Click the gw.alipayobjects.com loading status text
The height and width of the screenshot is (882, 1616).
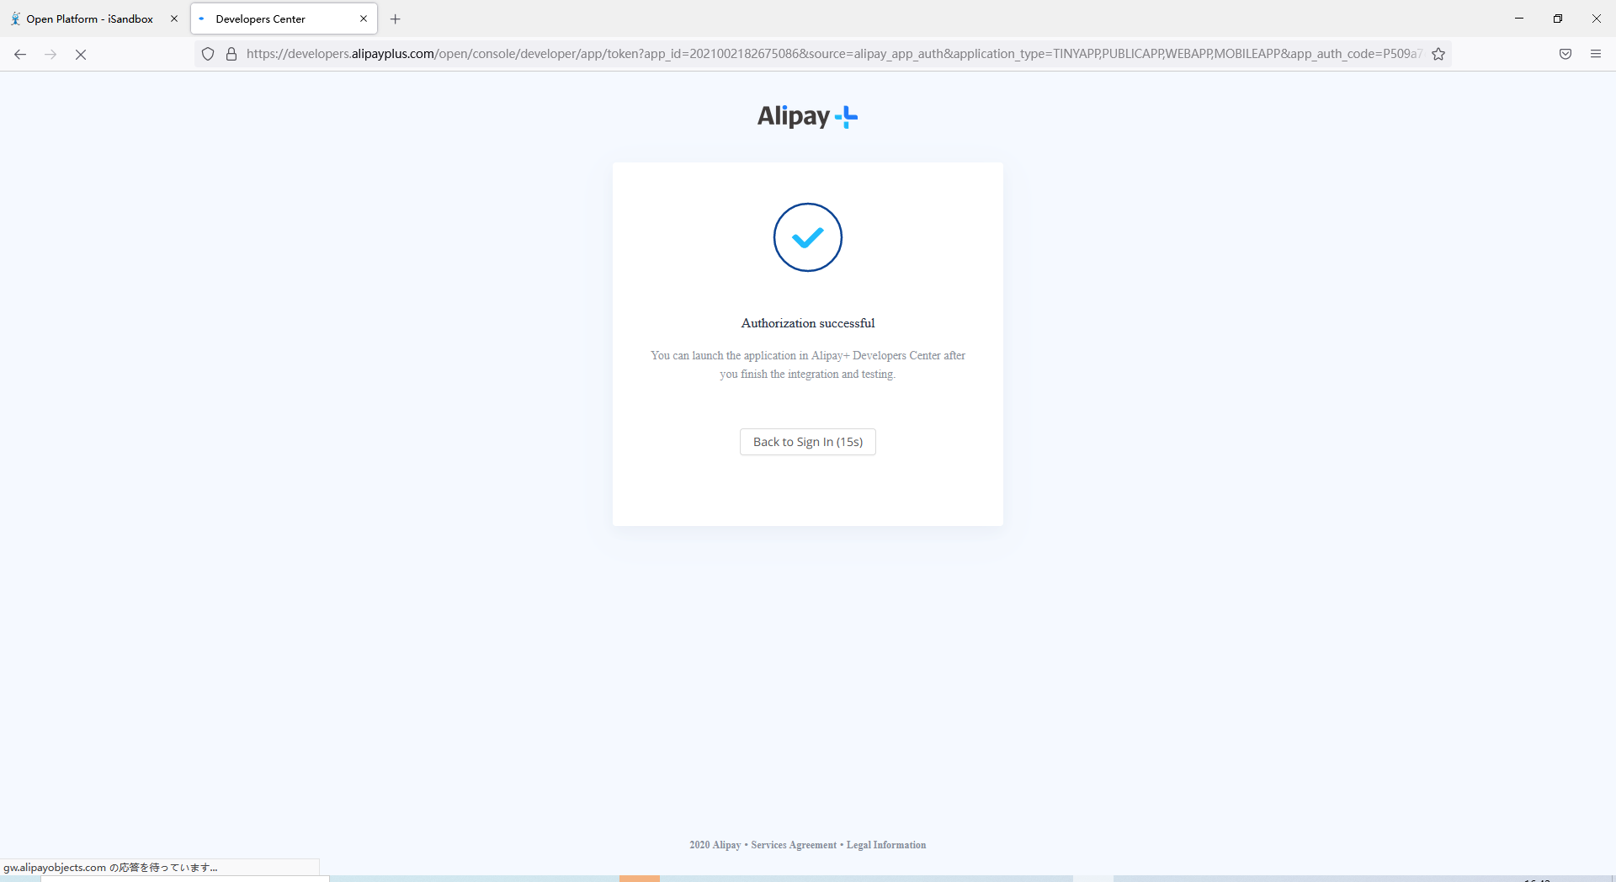coord(110,868)
